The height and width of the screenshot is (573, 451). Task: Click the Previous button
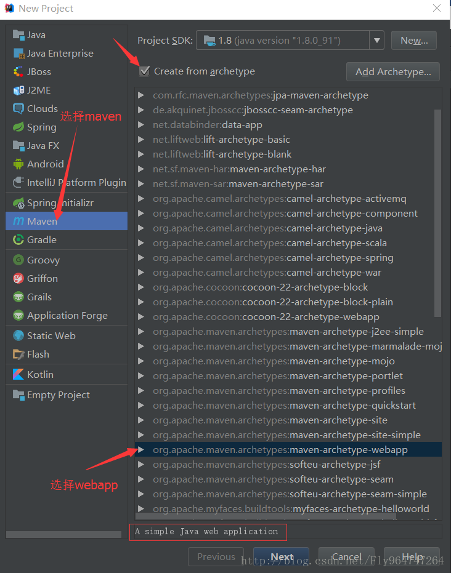(x=216, y=556)
